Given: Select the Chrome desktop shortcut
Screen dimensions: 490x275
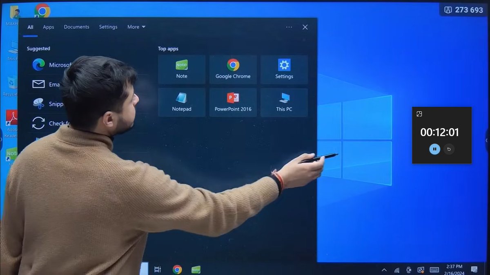Looking at the screenshot, I should pyautogui.click(x=42, y=11).
